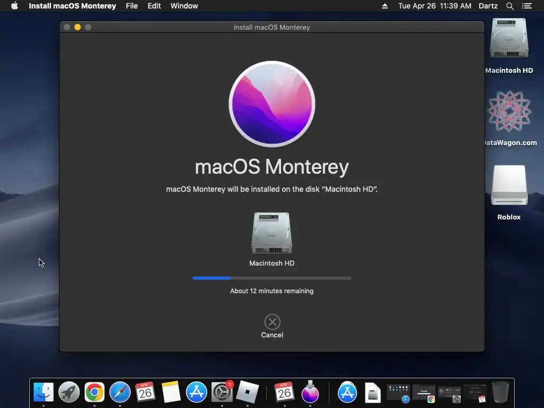Image resolution: width=544 pixels, height=408 pixels.
Task: Launch Roblox app from the Dock
Action: click(x=248, y=393)
